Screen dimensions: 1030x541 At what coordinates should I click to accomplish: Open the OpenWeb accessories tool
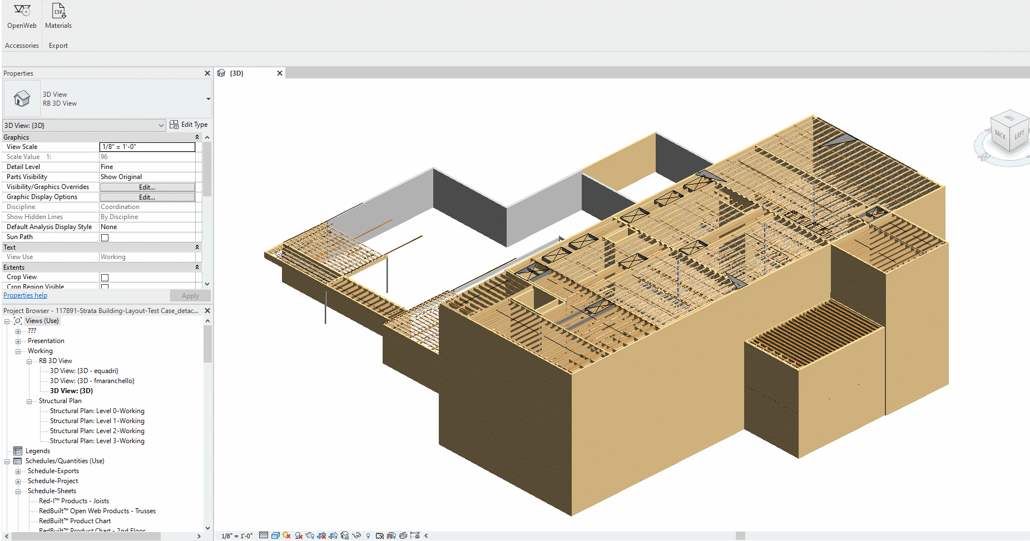tap(22, 17)
